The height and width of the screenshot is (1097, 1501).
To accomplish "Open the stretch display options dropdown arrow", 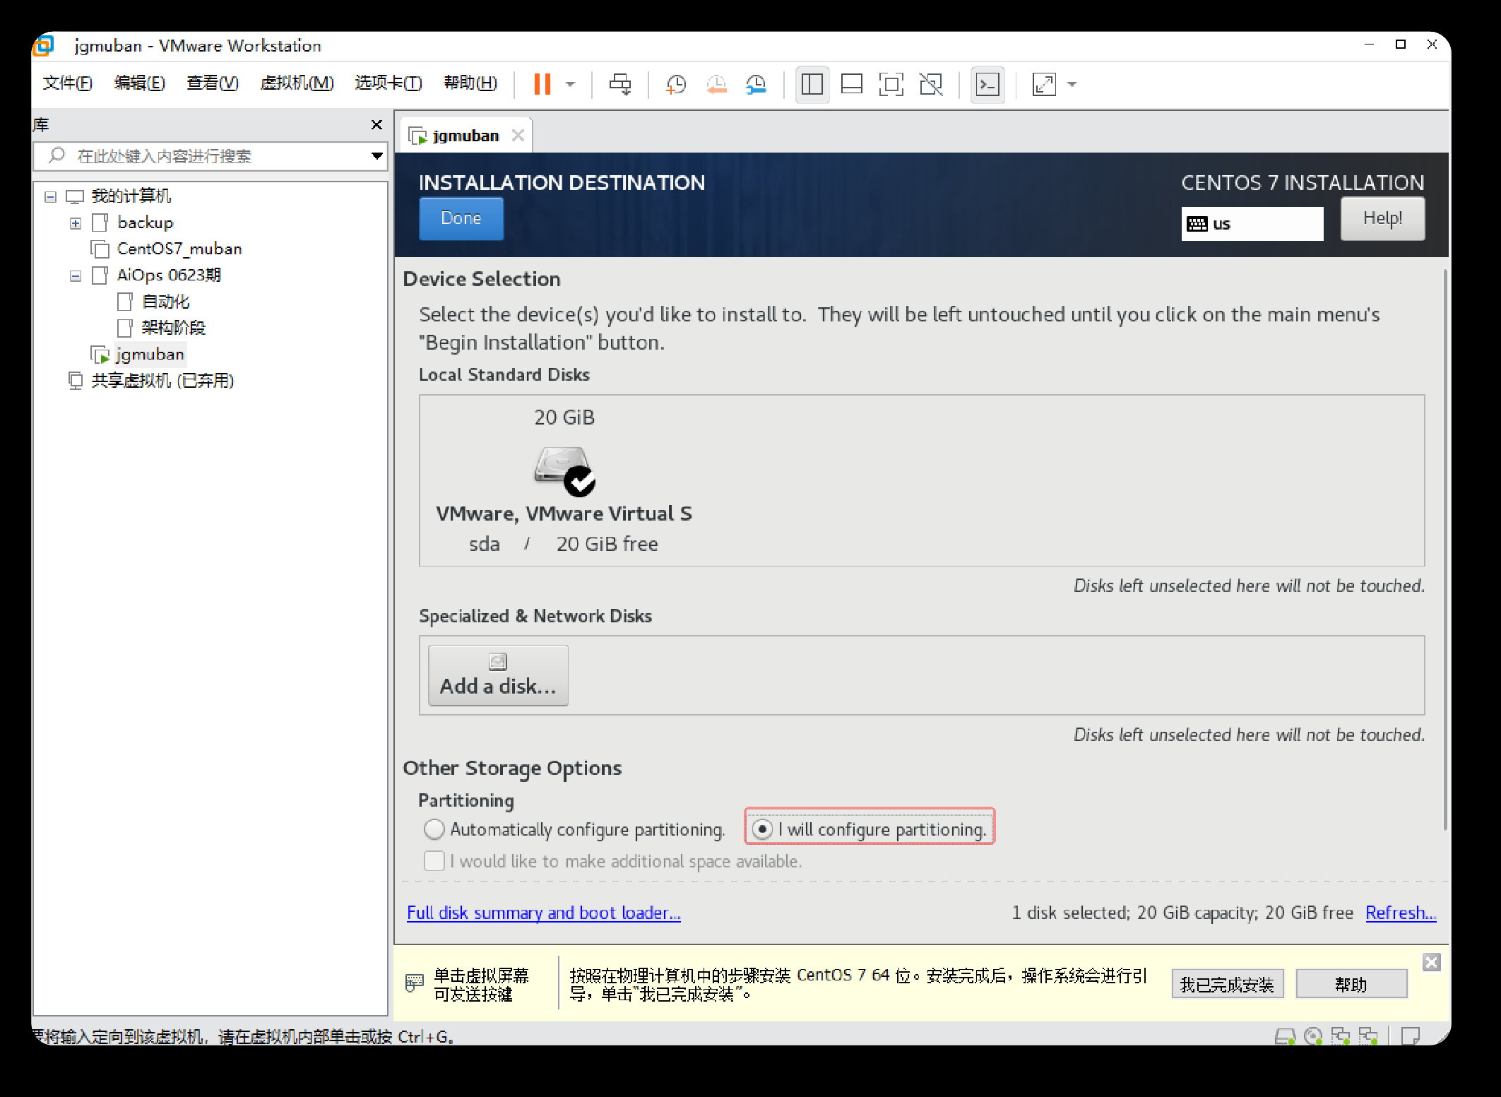I will pos(1072,85).
